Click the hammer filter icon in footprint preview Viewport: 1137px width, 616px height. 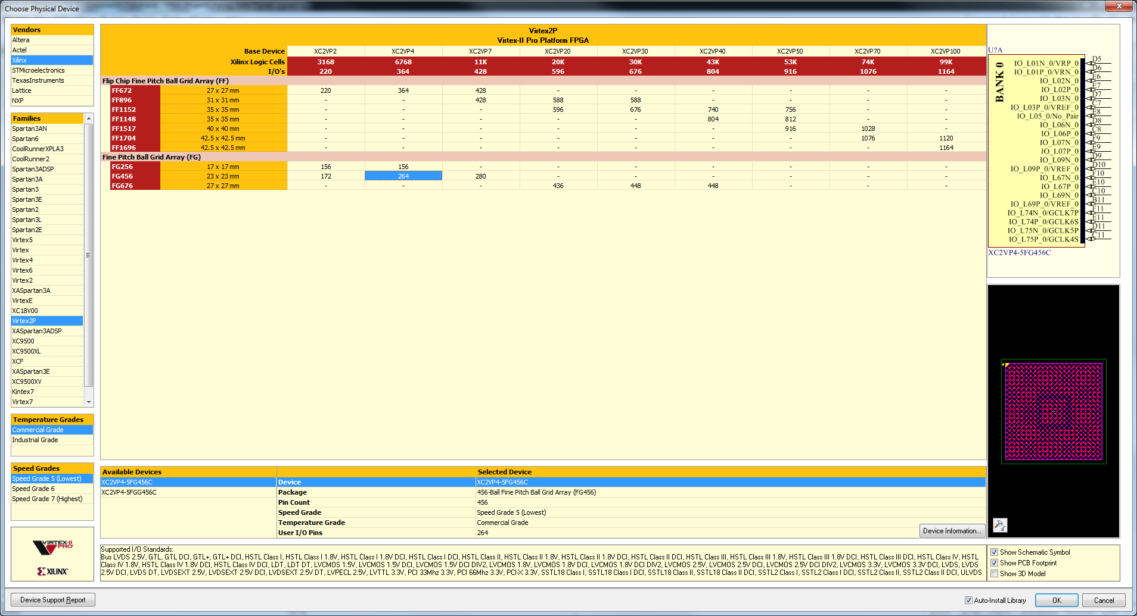pos(1000,525)
